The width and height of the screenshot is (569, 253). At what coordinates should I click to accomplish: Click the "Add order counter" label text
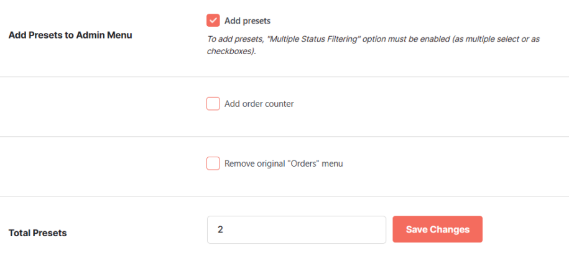click(259, 104)
